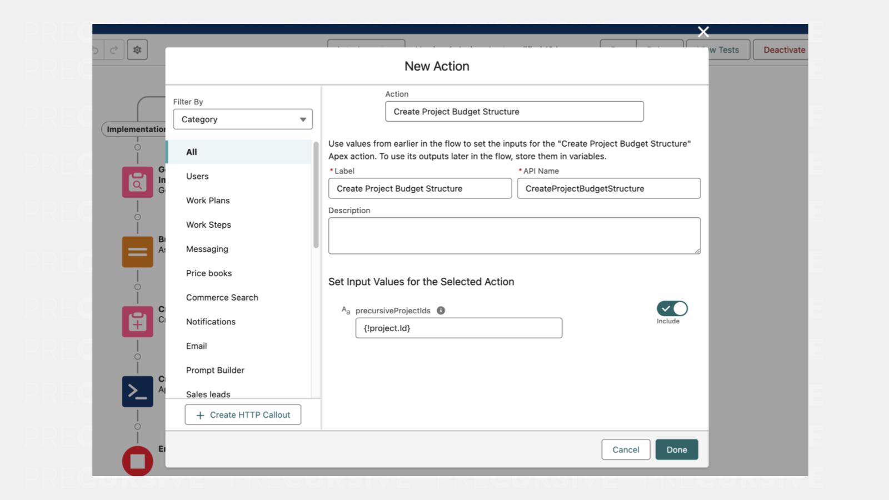The height and width of the screenshot is (500, 889).
Task: Open the Filter By Category dropdown
Action: 243,119
